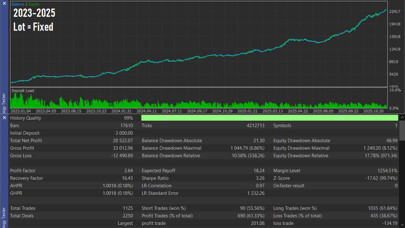Click the 10.0% deposit load scale label

click(395, 90)
